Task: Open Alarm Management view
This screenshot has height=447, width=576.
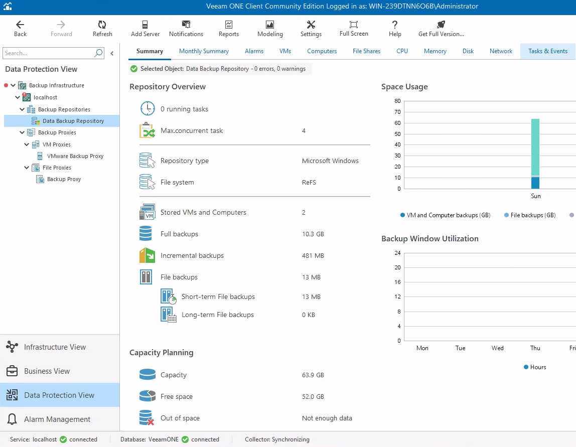Action: (60, 419)
